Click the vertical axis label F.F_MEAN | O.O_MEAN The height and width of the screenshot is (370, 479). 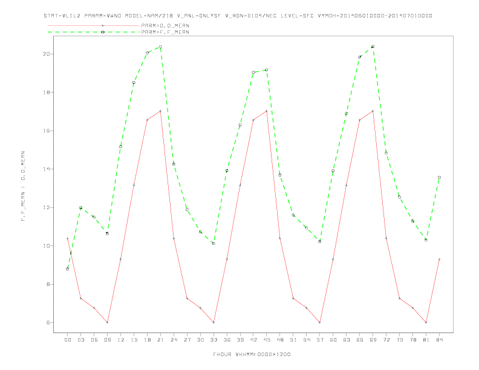tap(23, 186)
